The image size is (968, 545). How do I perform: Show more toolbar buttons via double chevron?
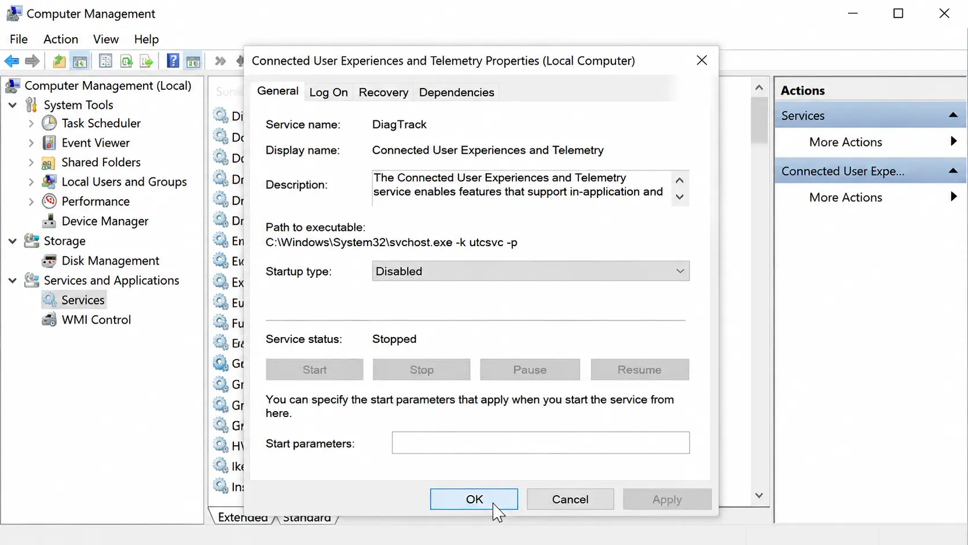(220, 61)
